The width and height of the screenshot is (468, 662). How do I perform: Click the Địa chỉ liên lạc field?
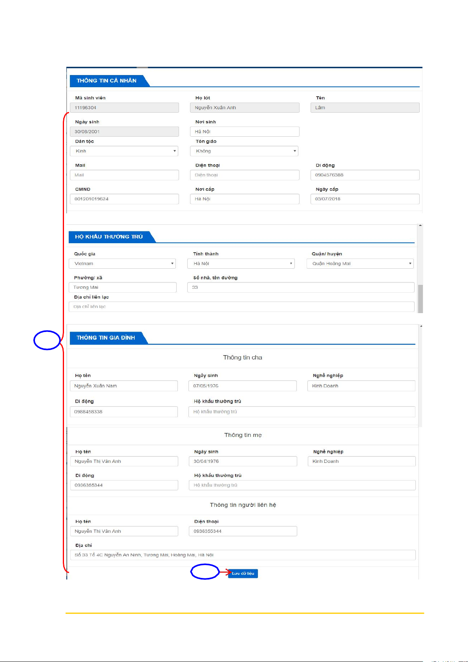tap(241, 307)
